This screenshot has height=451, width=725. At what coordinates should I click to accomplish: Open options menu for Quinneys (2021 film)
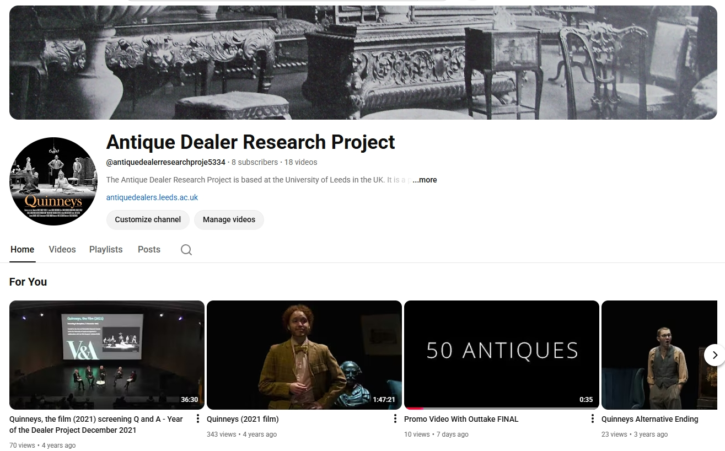coord(395,419)
